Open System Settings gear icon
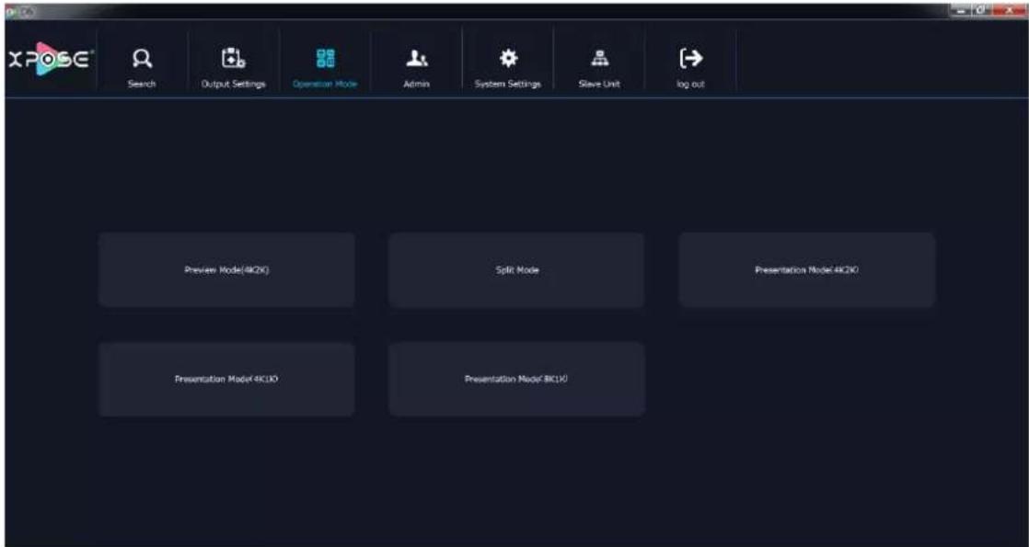This screenshot has width=1029, height=547. (x=508, y=59)
